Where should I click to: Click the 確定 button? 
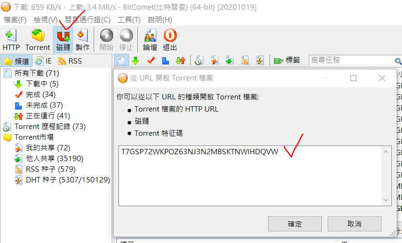295,224
